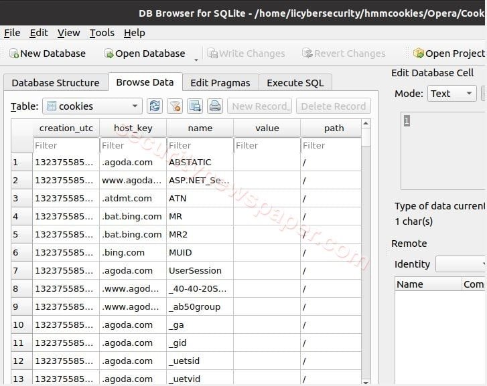Click the _40-40-20S... name cell
Image resolution: width=487 pixels, height=386 pixels.
(200, 288)
